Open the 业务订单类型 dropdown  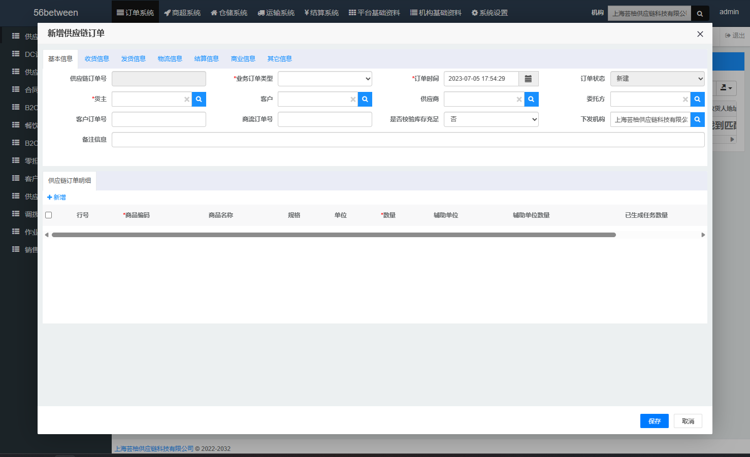325,79
